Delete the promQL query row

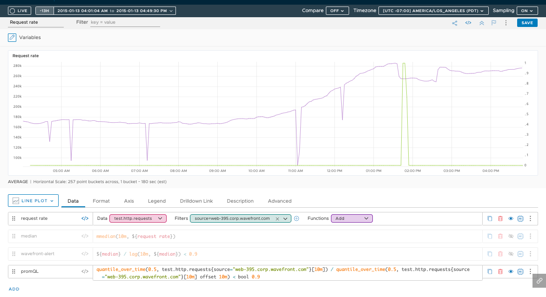click(500, 271)
